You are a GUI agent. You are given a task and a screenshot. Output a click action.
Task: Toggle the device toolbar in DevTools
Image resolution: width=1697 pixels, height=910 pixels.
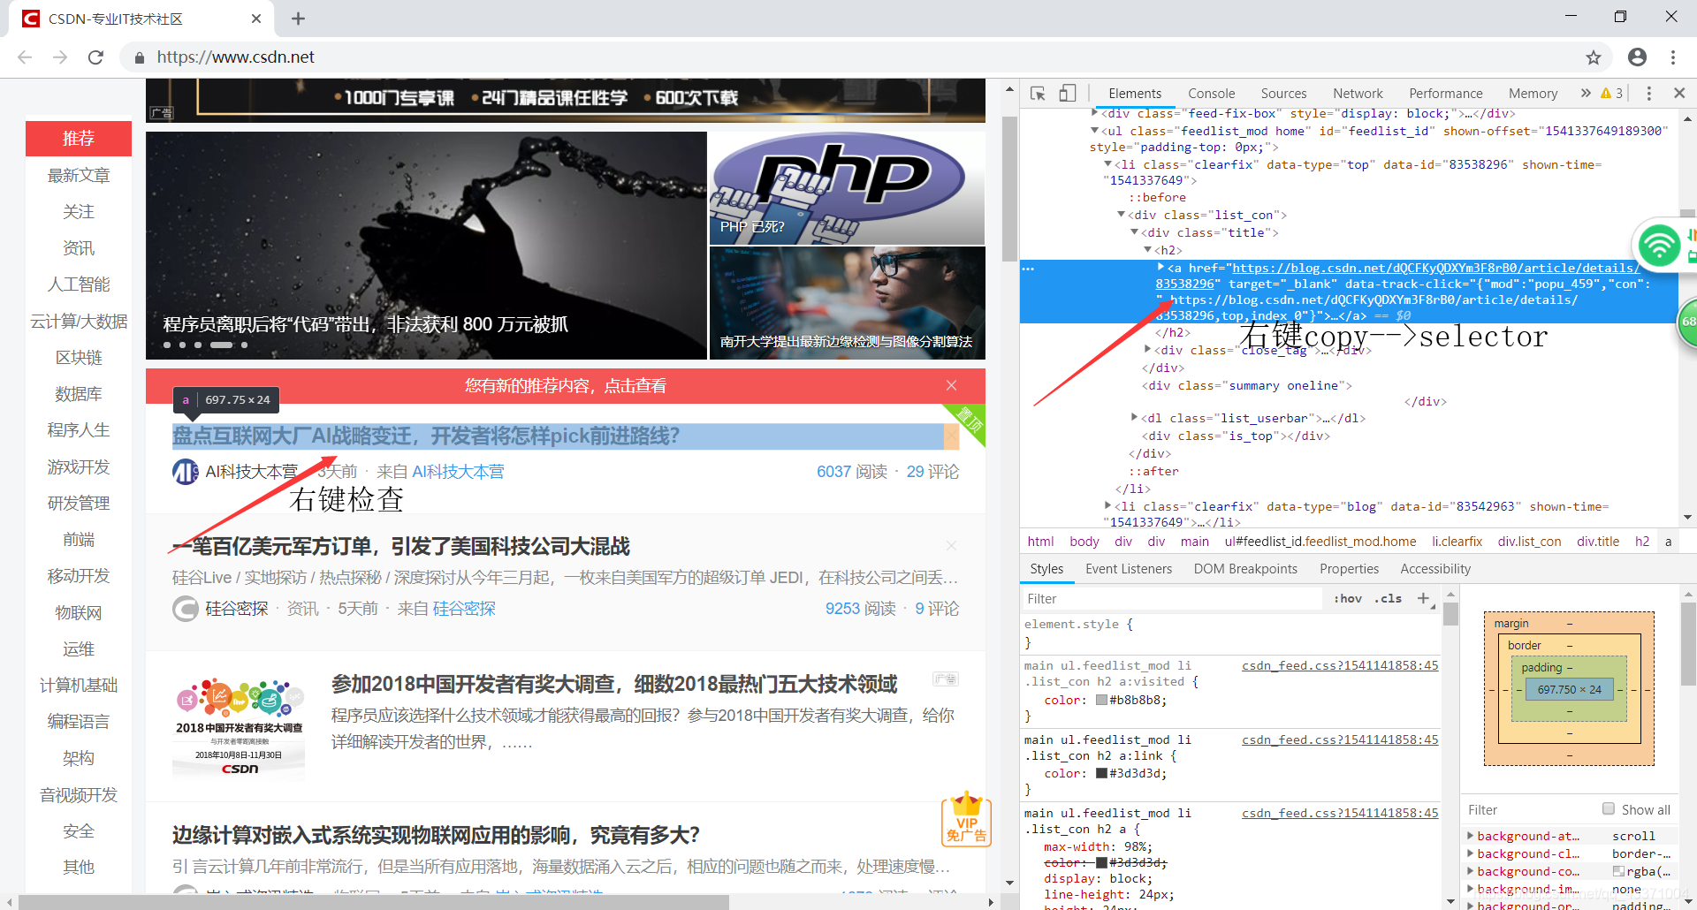pyautogui.click(x=1068, y=94)
